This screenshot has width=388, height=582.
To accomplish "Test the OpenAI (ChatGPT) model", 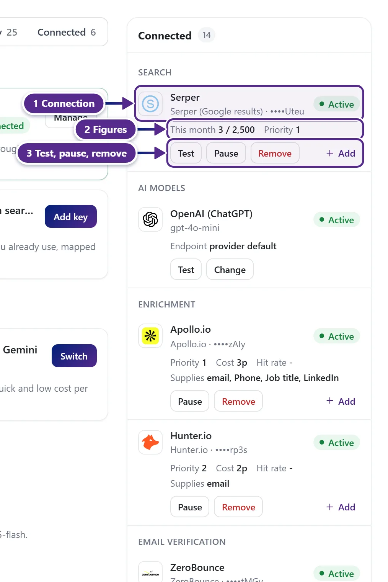I will pyautogui.click(x=186, y=270).
